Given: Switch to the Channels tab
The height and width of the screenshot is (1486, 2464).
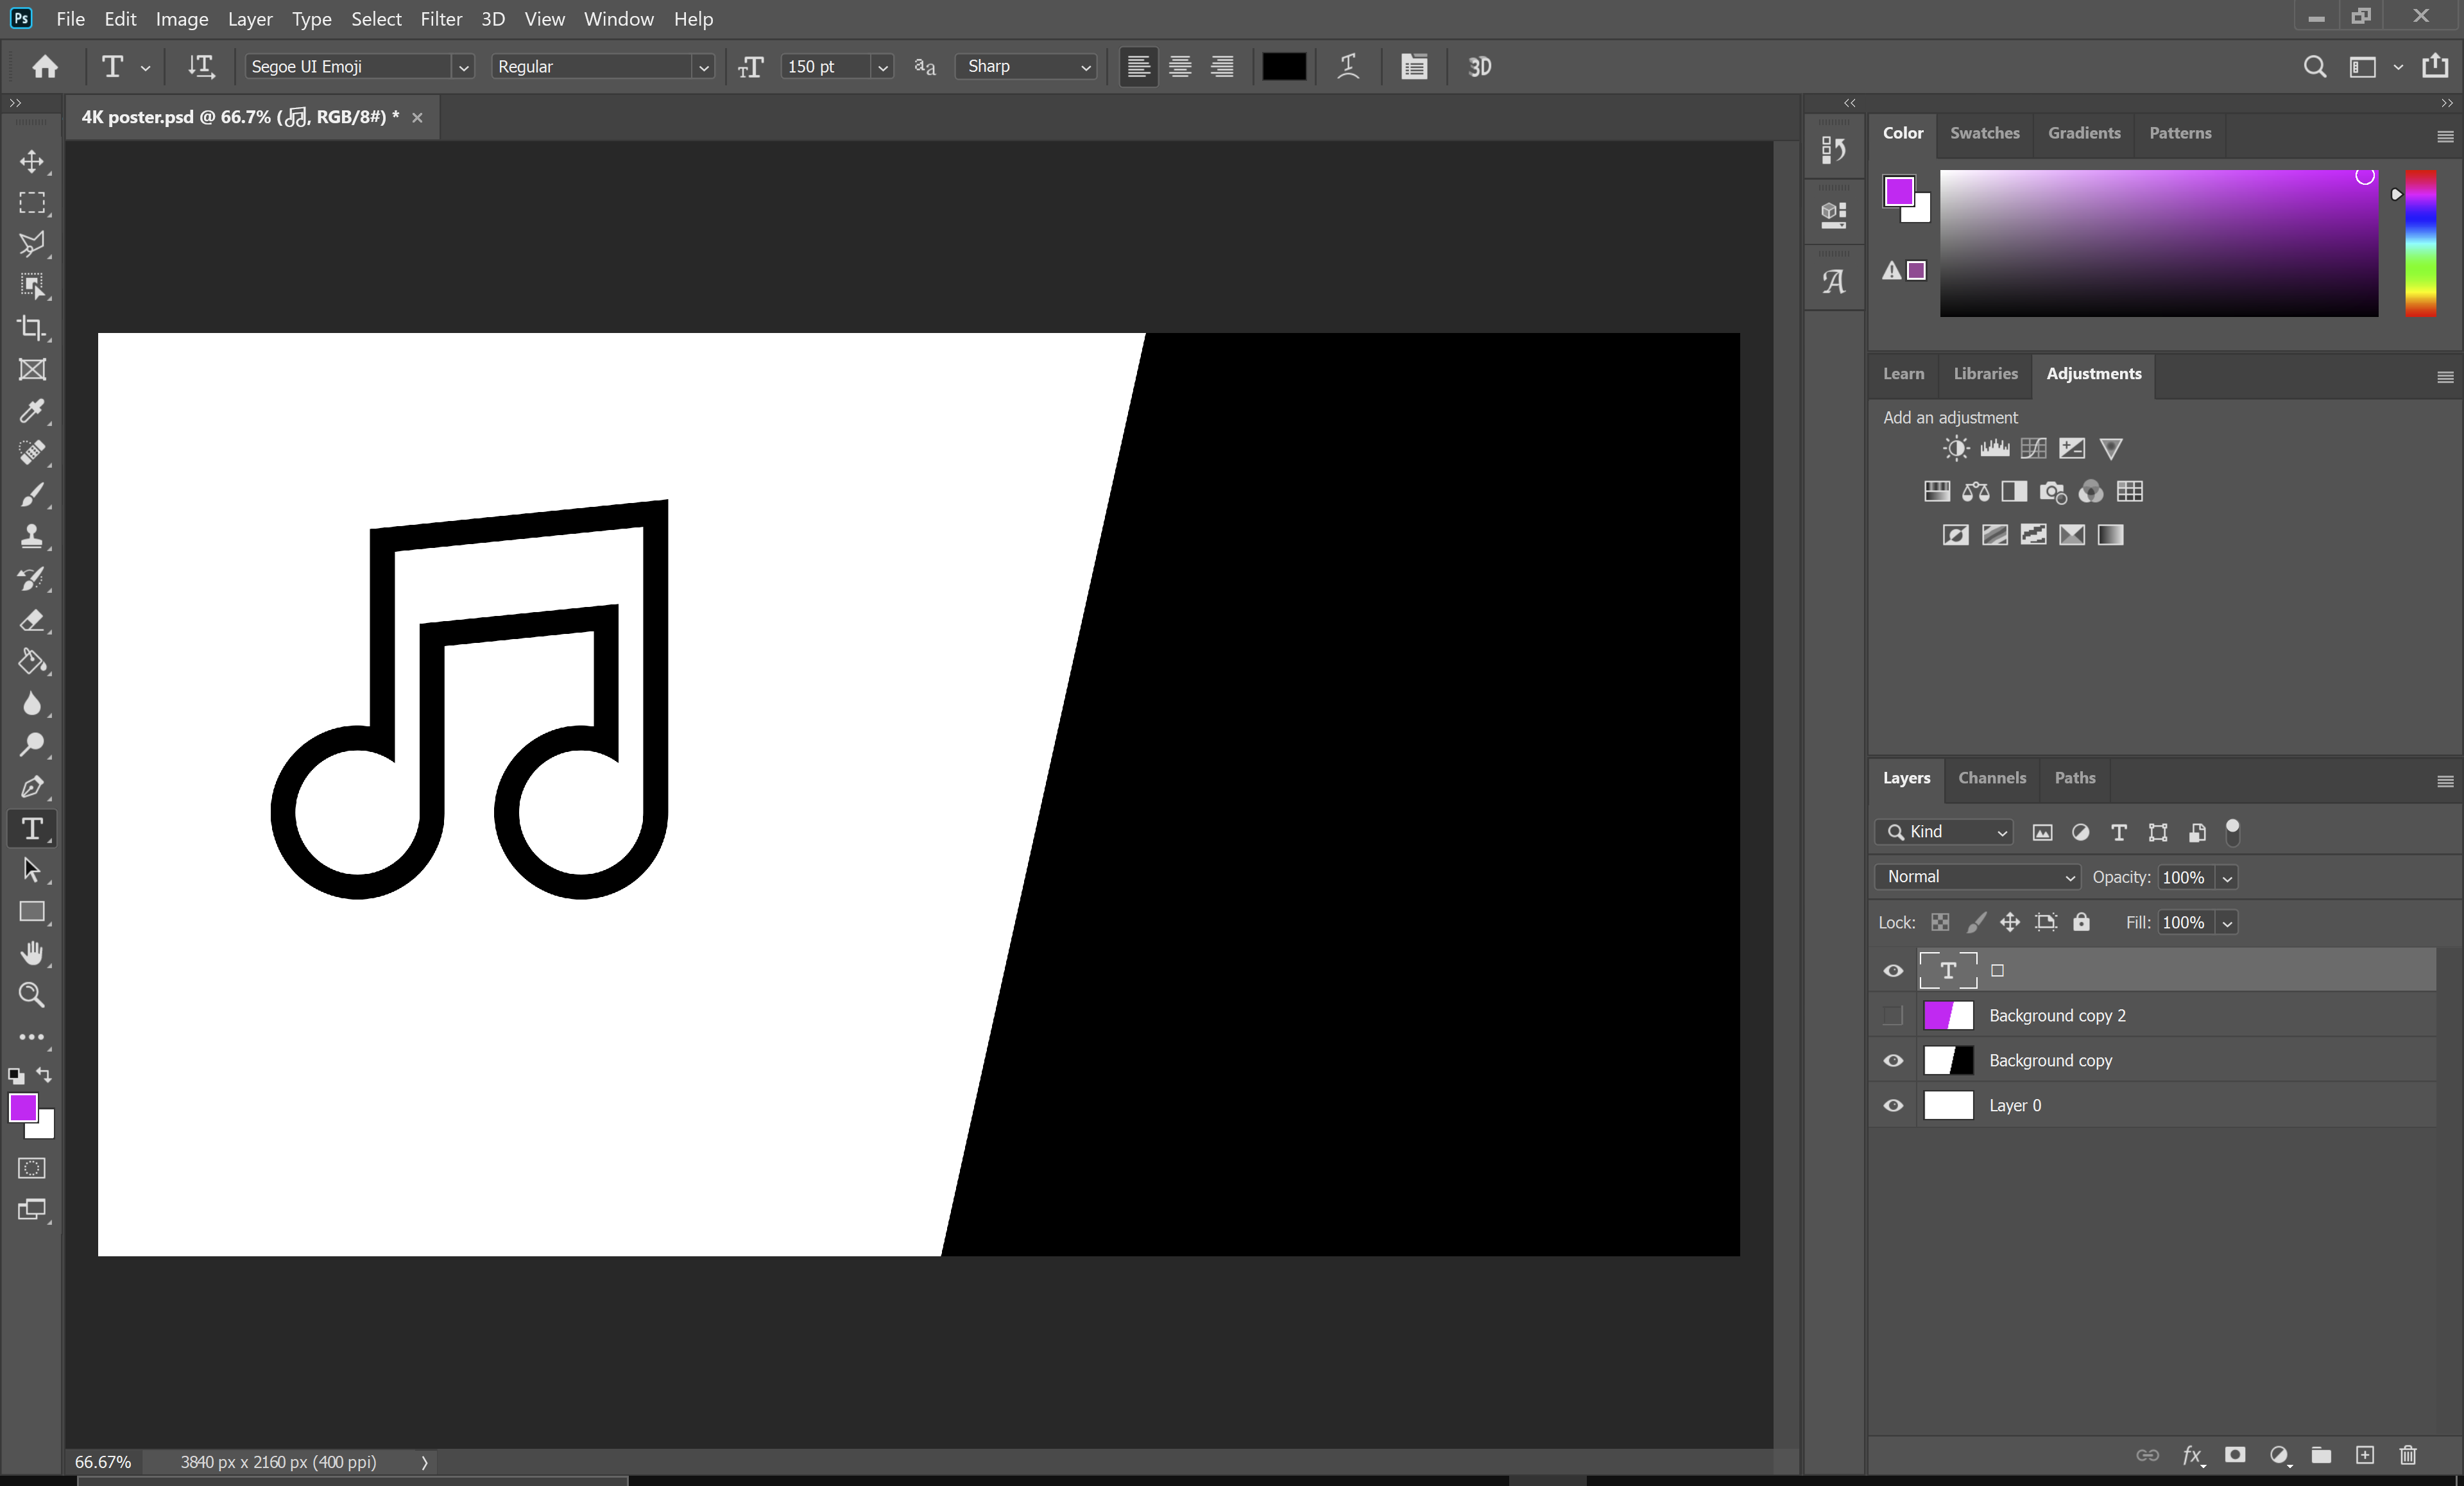Looking at the screenshot, I should [x=1992, y=778].
